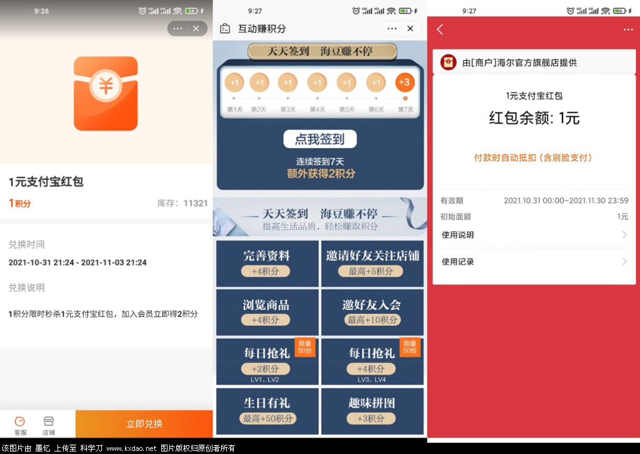The width and height of the screenshot is (640, 454).
Task: Select the 连续签到7天 text
Action: [x=320, y=162]
